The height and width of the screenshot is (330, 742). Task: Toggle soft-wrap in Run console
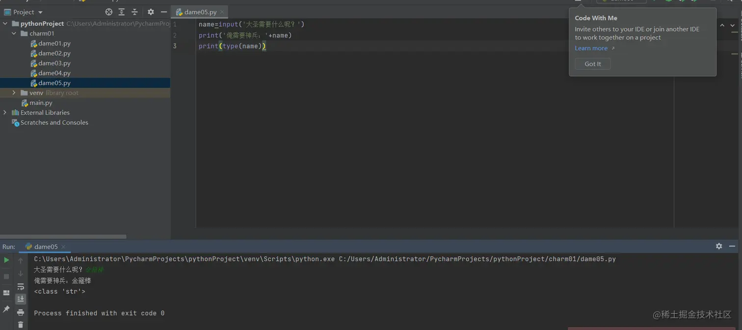coord(21,287)
